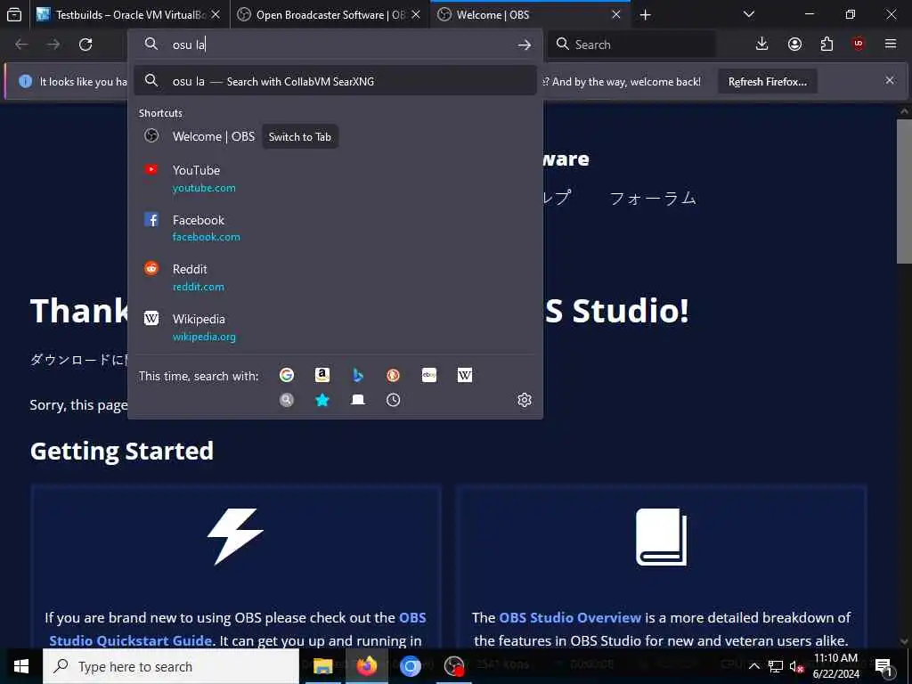The height and width of the screenshot is (684, 912).
Task: Reload the page with the refresh icon
Action: pyautogui.click(x=85, y=45)
